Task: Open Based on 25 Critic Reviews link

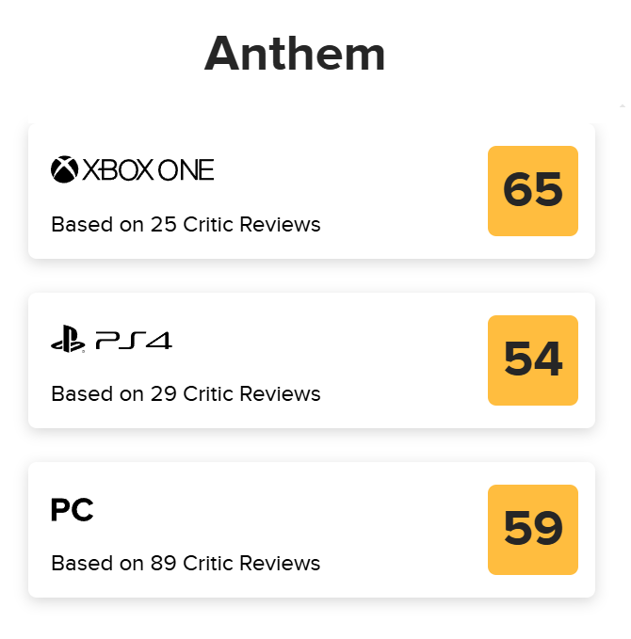Action: tap(186, 225)
